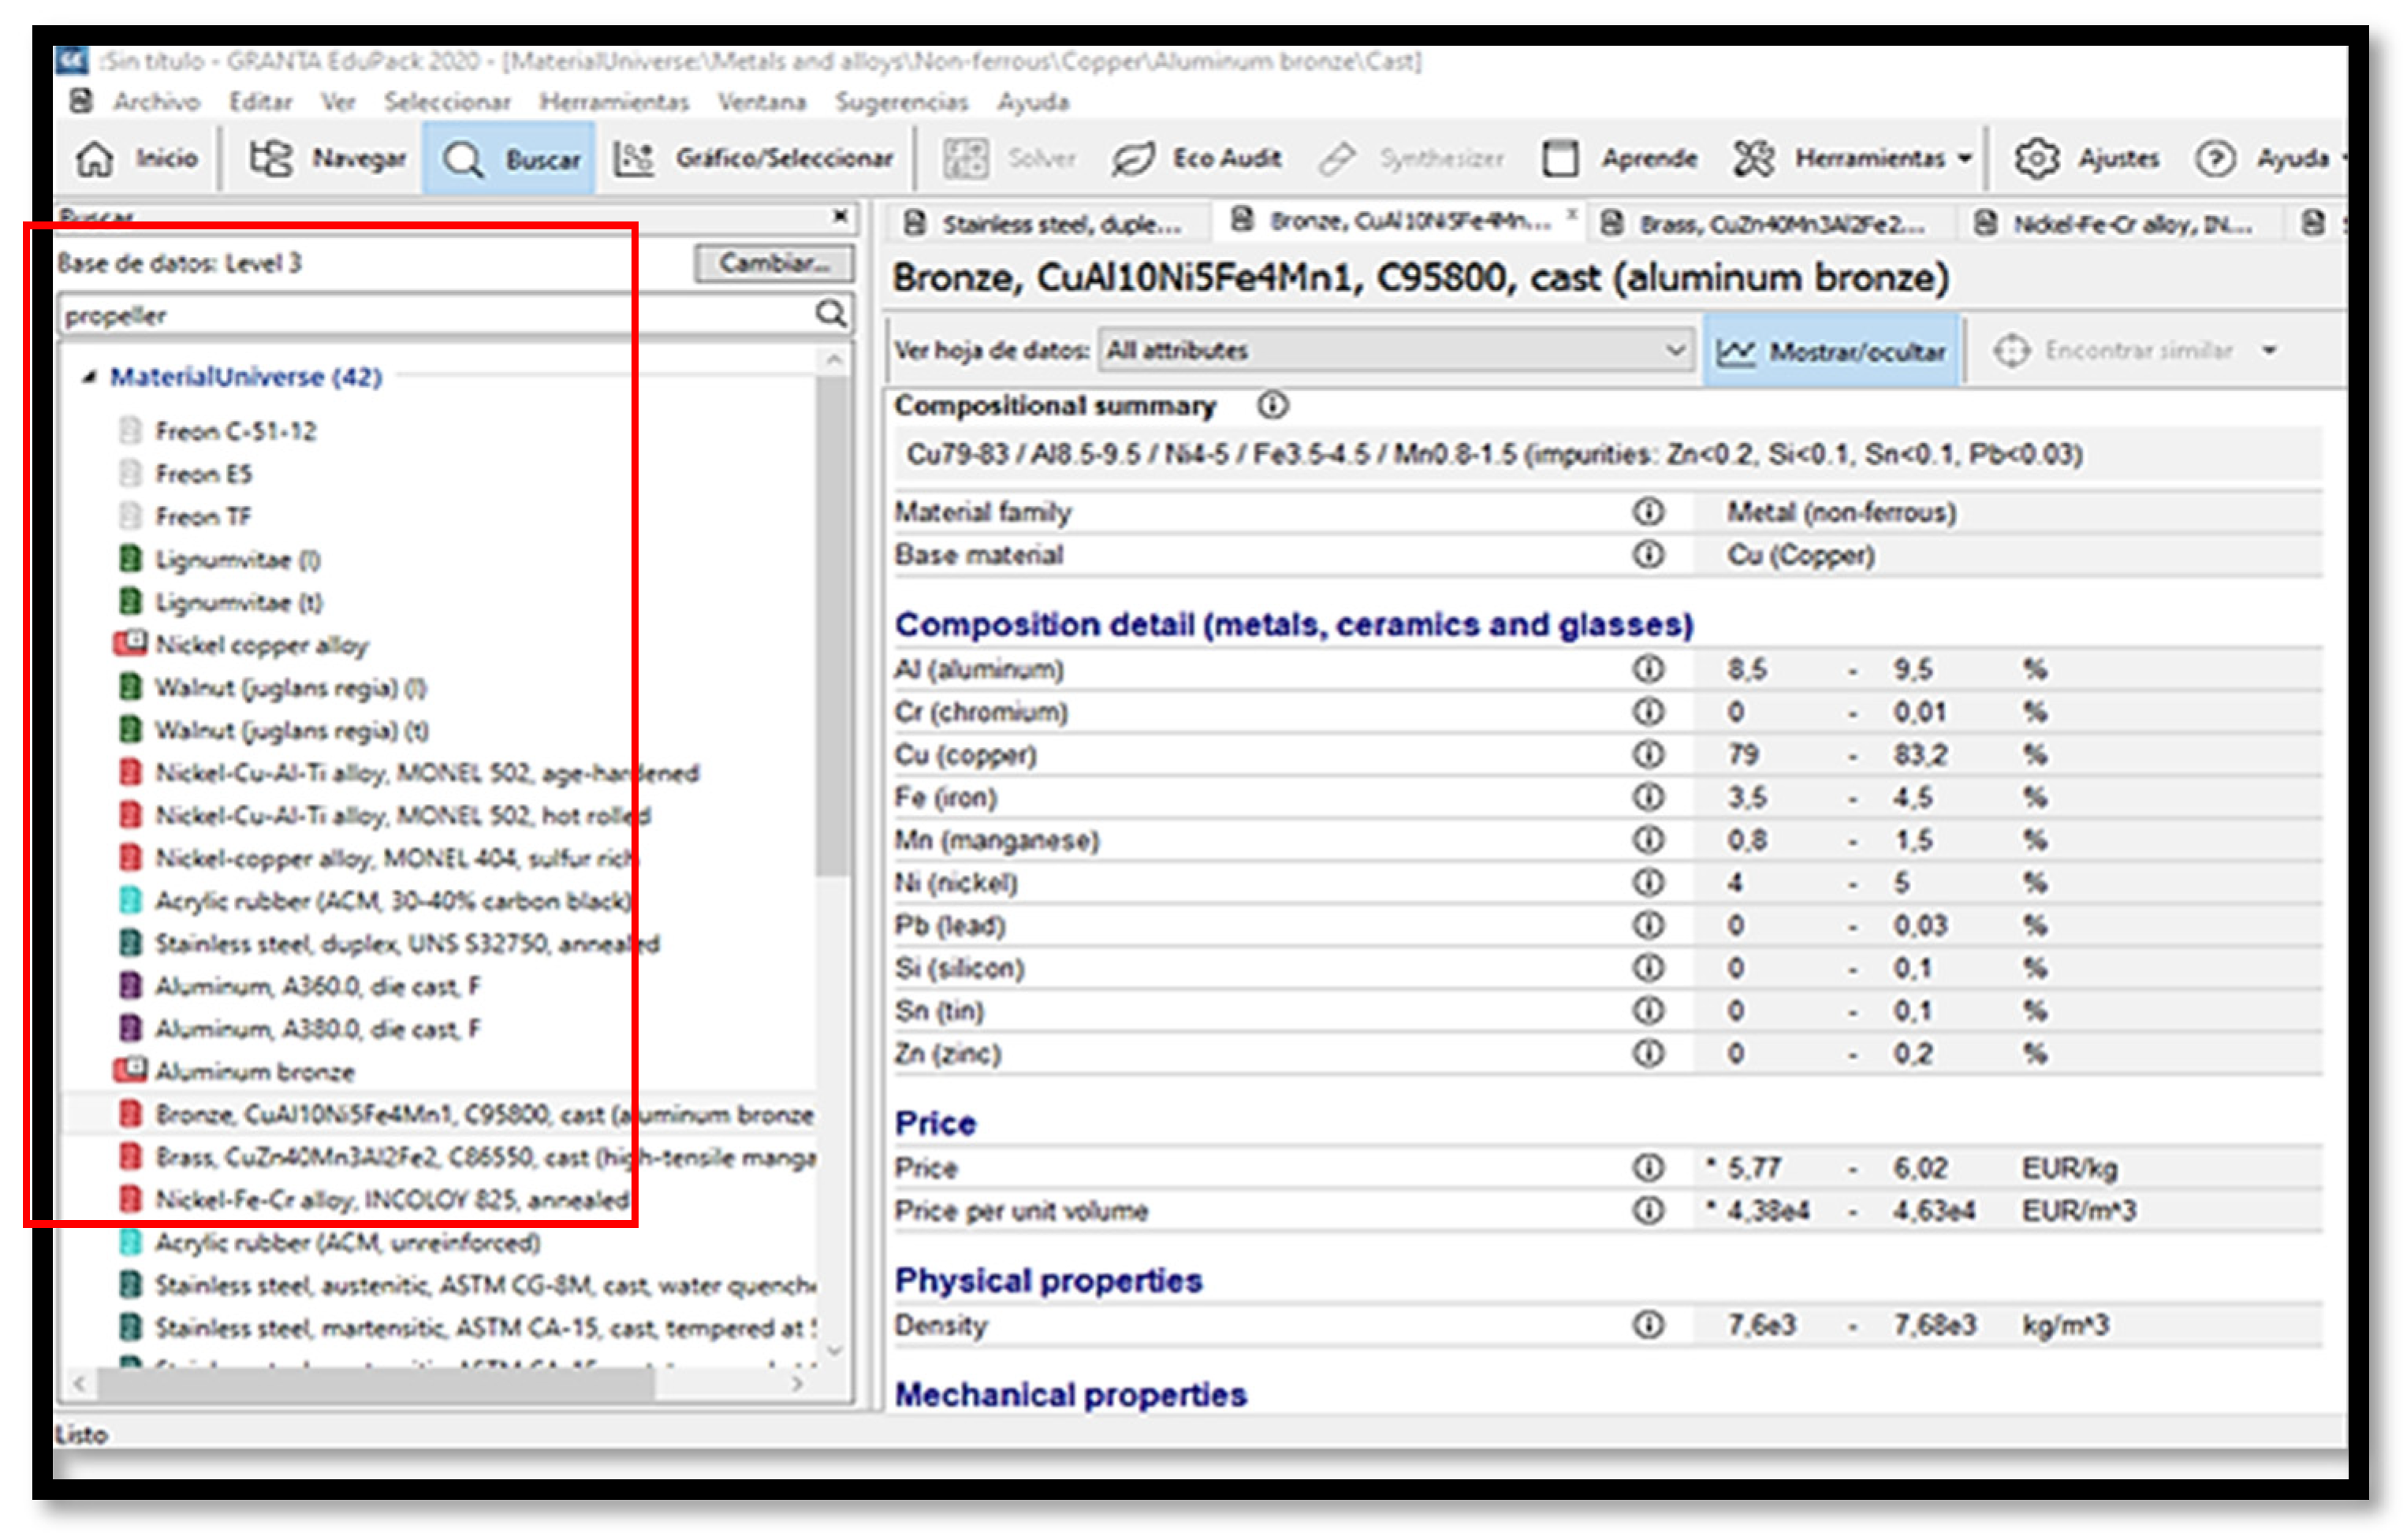Click info icon next to Compositional summary

(1272, 406)
